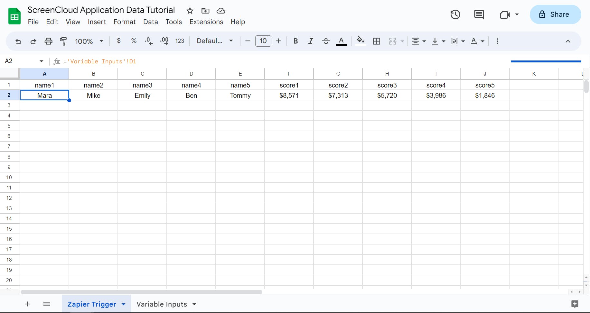Open the Explore star icon

(x=575, y=304)
